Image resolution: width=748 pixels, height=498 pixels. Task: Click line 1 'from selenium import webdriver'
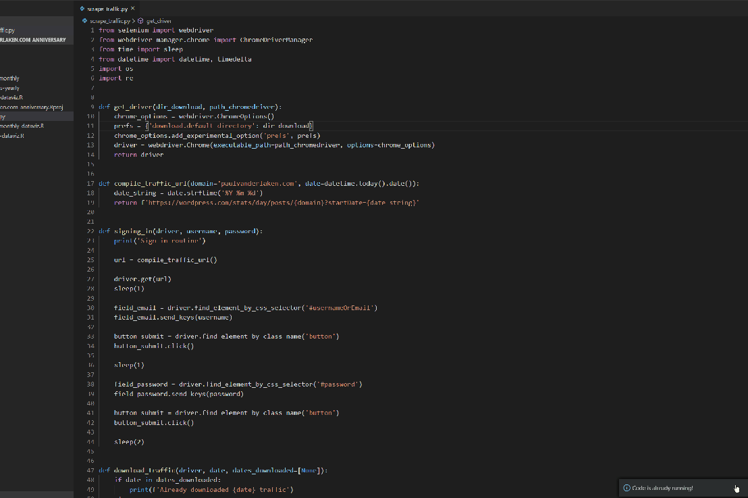coord(156,30)
